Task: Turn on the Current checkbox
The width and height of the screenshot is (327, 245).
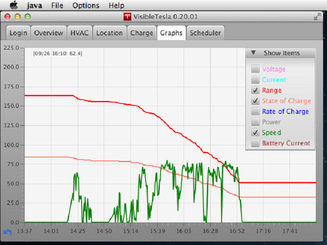Action: pos(256,80)
